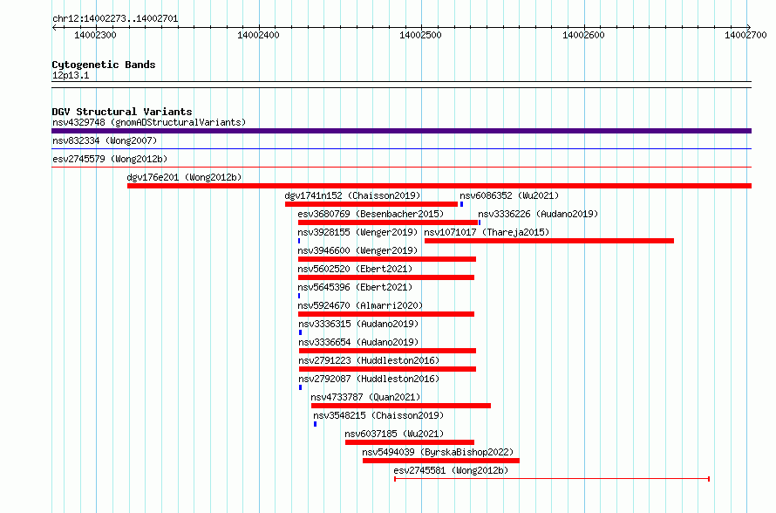
Task: Select the red dgv176e201 variant bar
Action: point(439,186)
